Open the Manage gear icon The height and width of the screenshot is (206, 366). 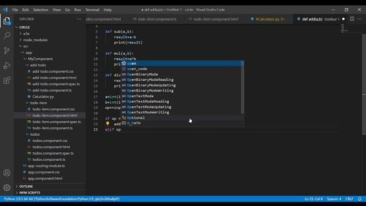[7, 188]
